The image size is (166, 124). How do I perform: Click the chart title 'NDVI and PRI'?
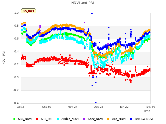[x=82, y=3]
